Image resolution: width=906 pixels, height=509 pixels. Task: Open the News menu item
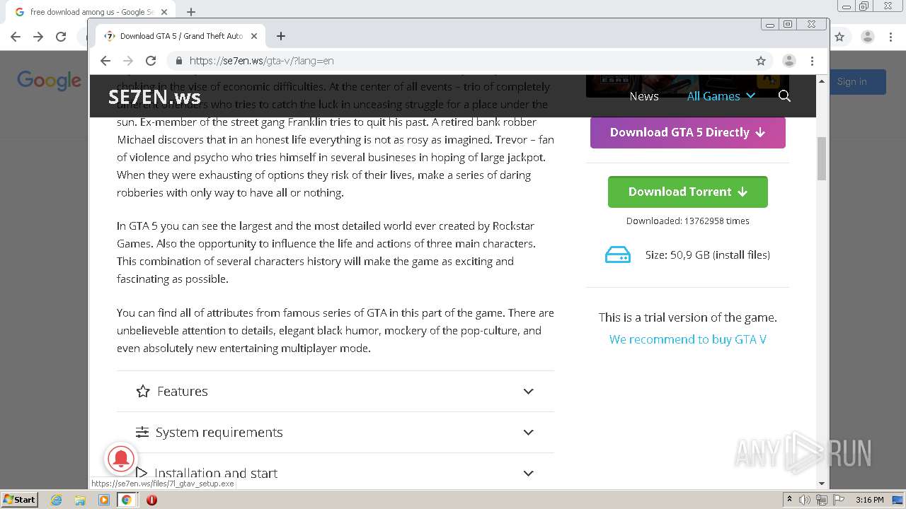coord(644,96)
